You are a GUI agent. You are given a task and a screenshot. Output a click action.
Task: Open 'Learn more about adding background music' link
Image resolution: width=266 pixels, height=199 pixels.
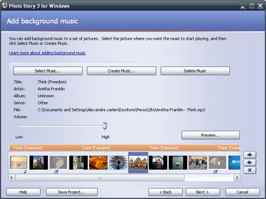pos(47,53)
